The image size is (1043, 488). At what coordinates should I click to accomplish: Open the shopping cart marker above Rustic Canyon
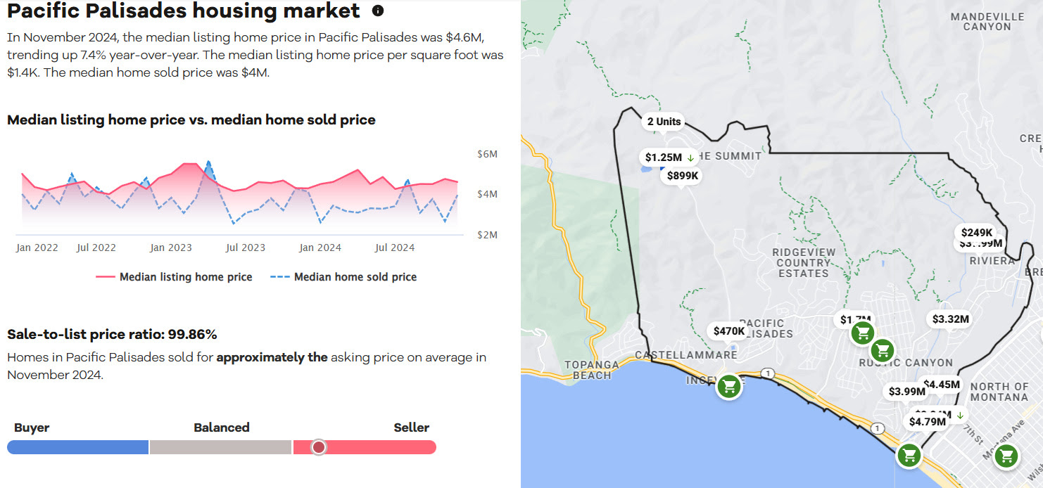[x=882, y=349]
